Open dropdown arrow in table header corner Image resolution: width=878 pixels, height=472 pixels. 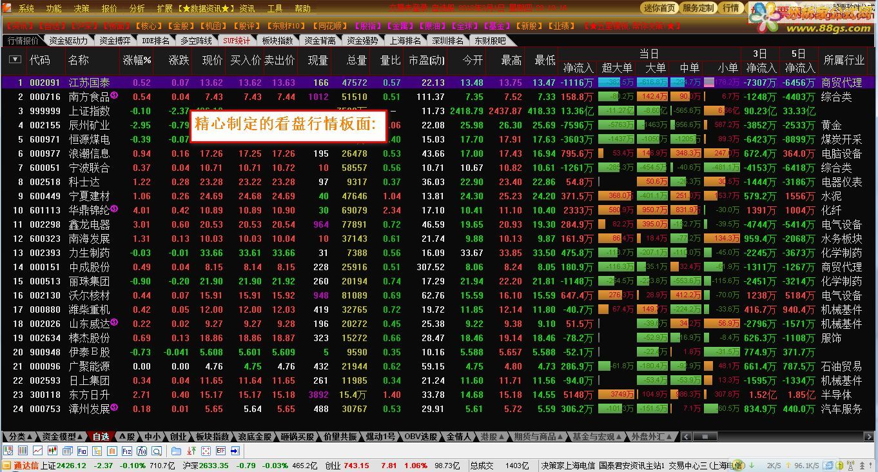pos(15,60)
